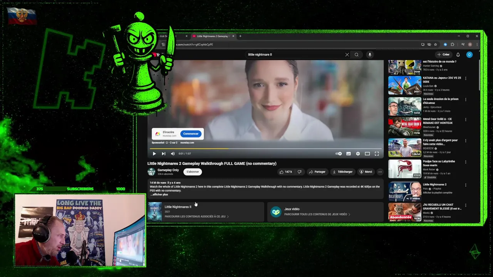The height and width of the screenshot is (277, 493).
Task: Open options for Little Nightmares 2 playlist
Action: tap(466, 185)
